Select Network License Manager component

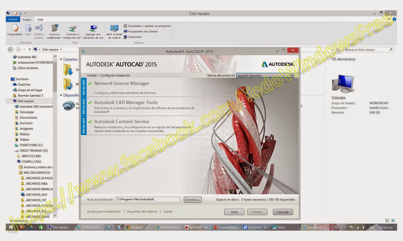tap(122, 83)
